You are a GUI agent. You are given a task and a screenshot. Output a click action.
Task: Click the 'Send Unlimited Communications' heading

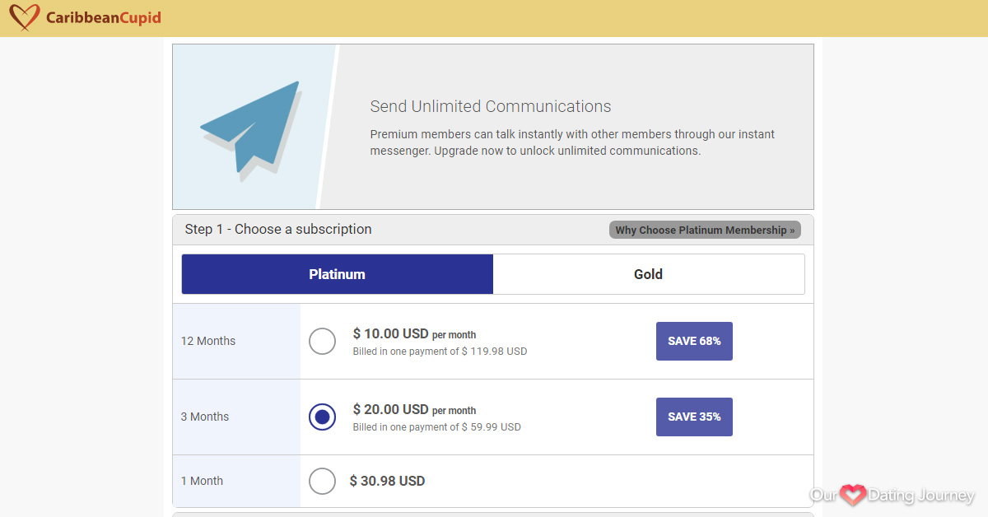(491, 106)
